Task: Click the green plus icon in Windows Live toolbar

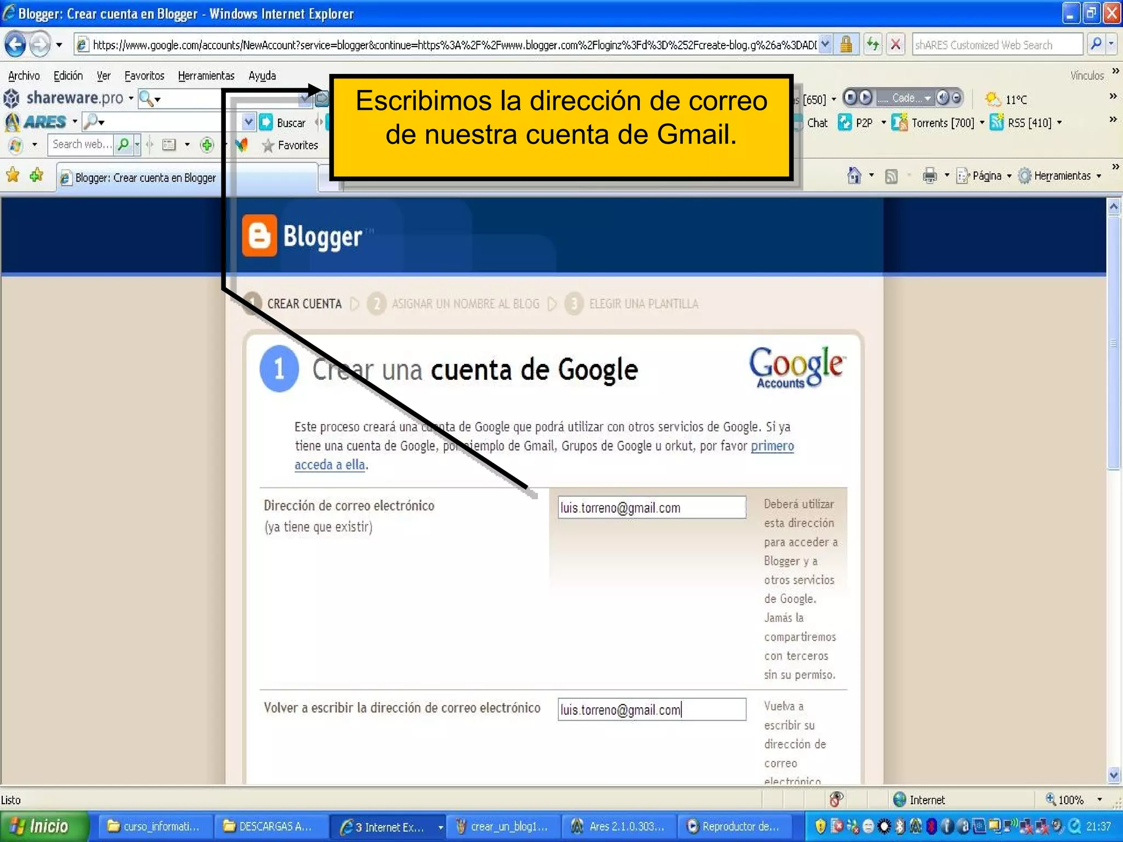Action: 207,145
